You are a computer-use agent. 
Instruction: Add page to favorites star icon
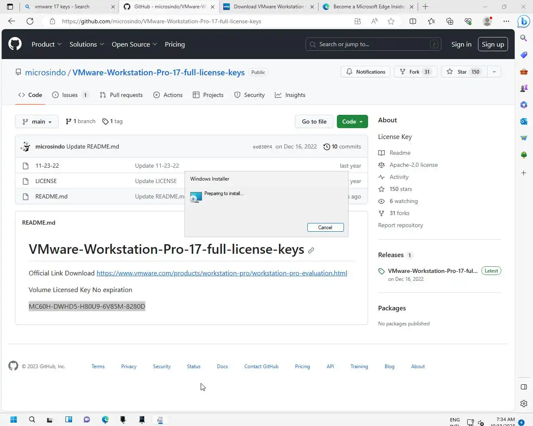(x=391, y=21)
